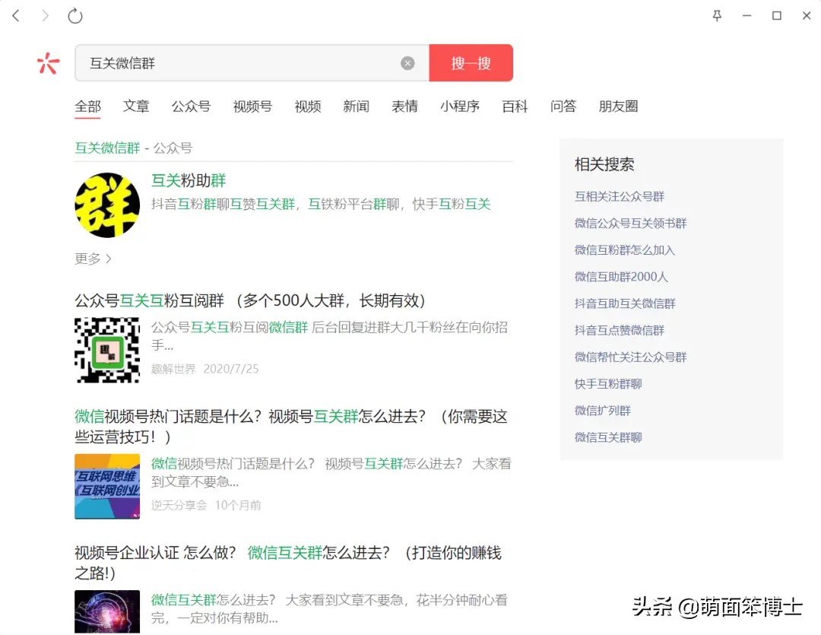The image size is (821, 635).
Task: Search related 微信互助群2000人
Action: point(621,277)
